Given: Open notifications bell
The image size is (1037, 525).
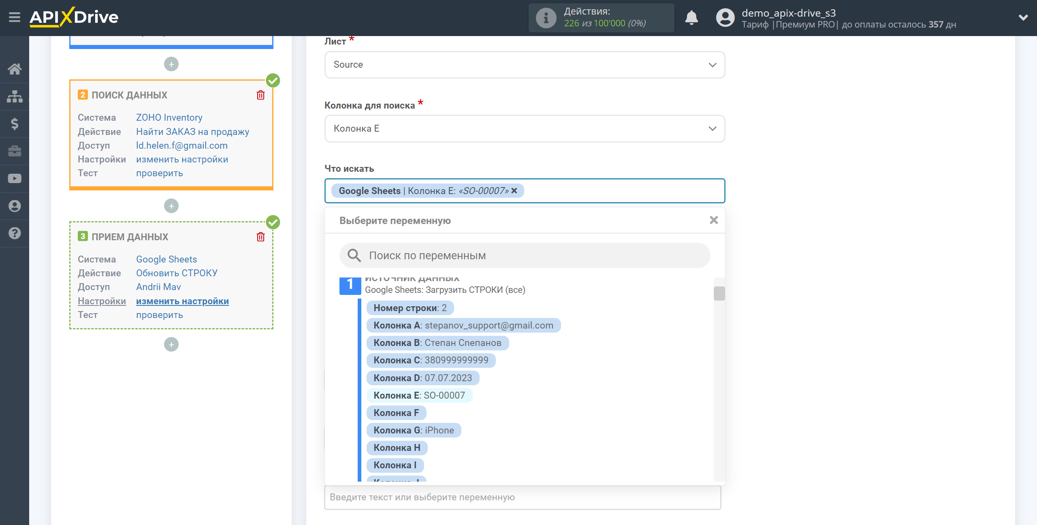Looking at the screenshot, I should tap(691, 18).
